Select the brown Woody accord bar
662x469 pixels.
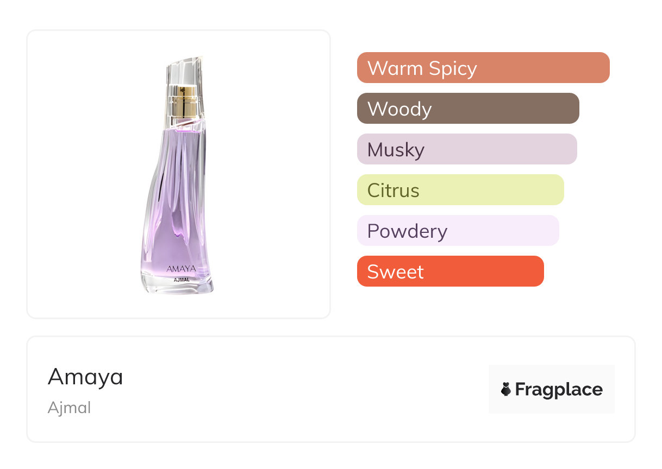(x=467, y=109)
